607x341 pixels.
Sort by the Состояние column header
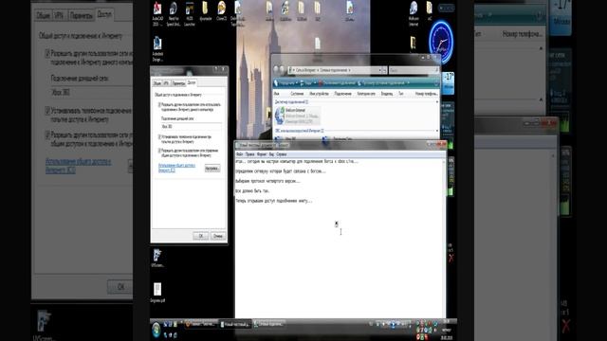click(x=297, y=94)
